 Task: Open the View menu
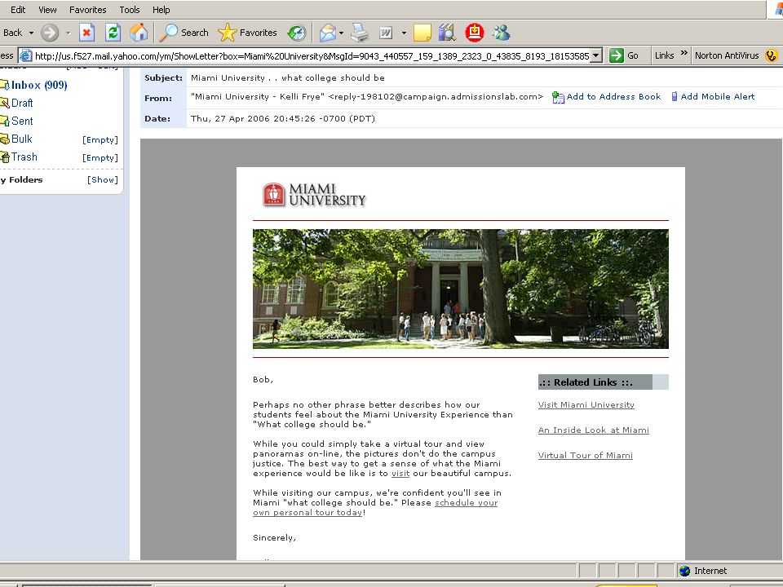point(47,10)
